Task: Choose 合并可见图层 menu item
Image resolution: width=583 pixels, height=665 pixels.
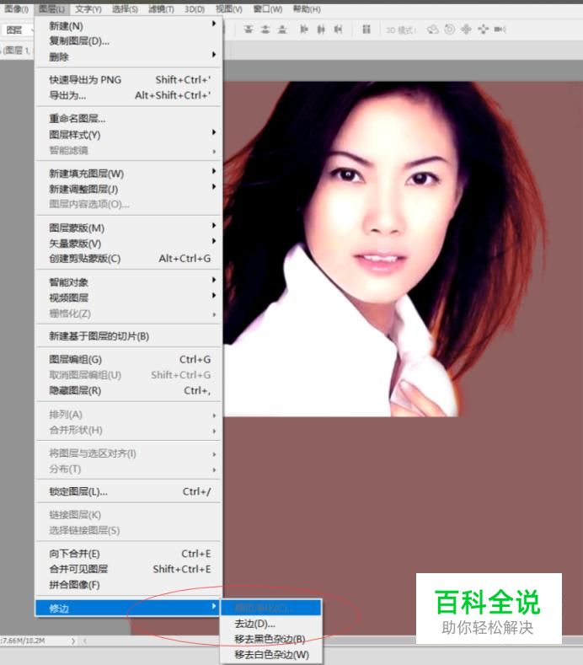Action: click(x=128, y=569)
